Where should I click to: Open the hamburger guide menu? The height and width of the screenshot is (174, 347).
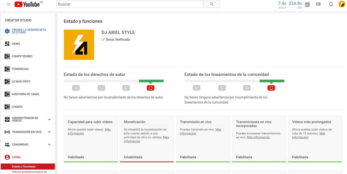tap(9, 4)
